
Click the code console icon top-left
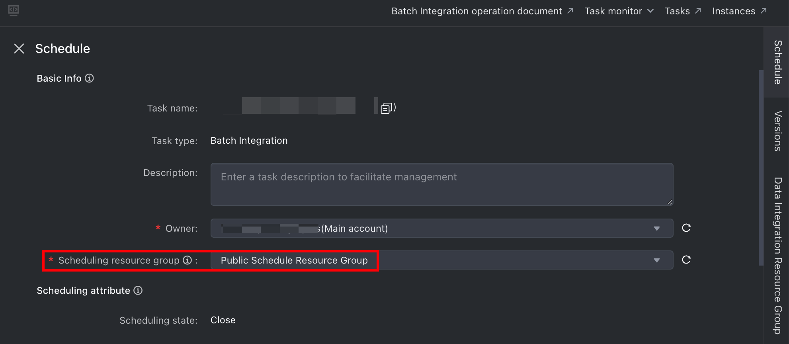[x=14, y=10]
